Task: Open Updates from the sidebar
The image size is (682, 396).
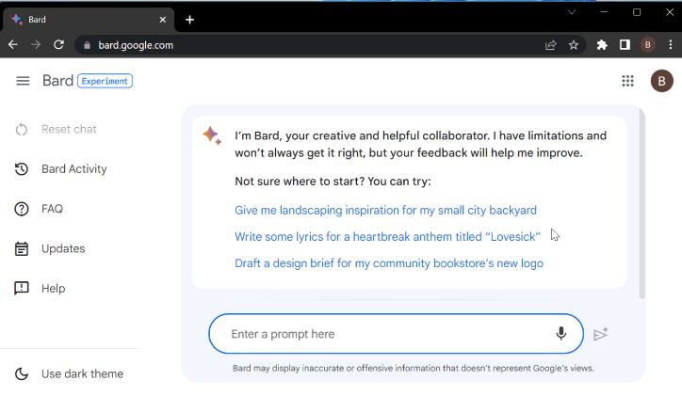Action: pos(63,249)
